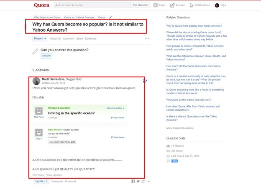
Task: Open the Read section icon
Action: coord(156,5)
